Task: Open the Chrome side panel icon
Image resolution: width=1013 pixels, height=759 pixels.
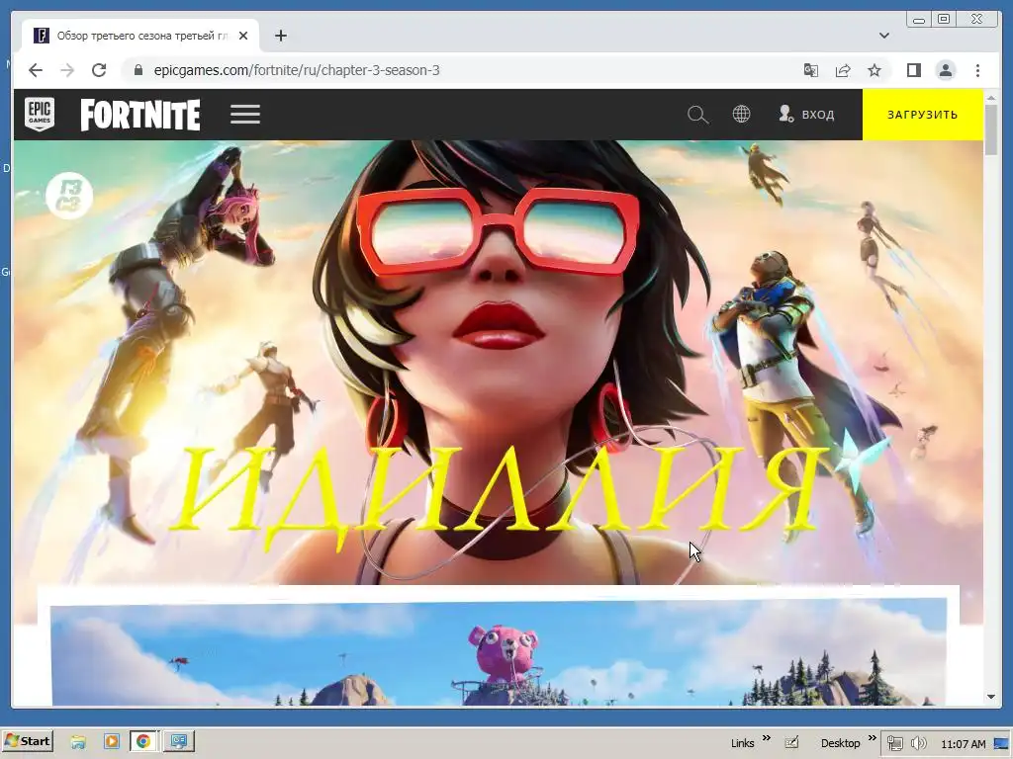Action: click(x=913, y=70)
